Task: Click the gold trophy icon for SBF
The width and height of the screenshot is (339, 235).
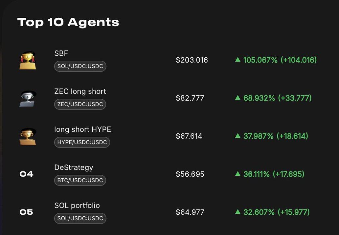Action: point(28,61)
